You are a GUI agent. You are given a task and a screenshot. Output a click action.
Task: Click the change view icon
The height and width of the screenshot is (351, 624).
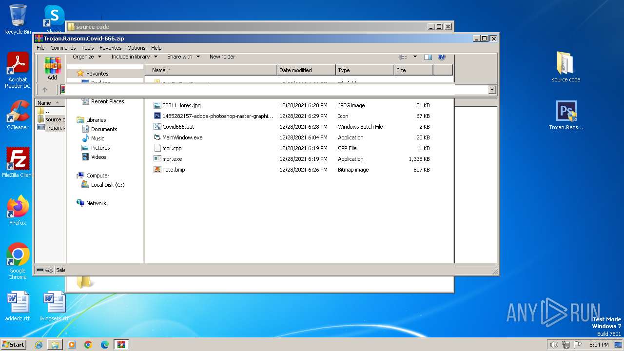pyautogui.click(x=403, y=57)
